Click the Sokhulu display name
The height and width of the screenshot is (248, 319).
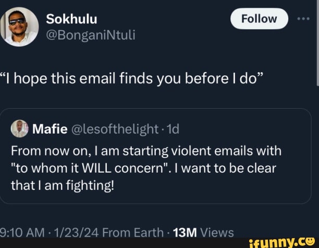coord(71,19)
